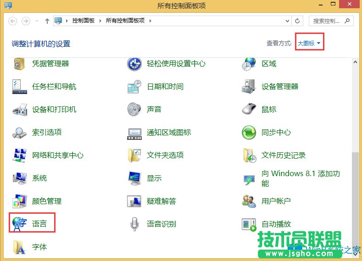362x261 pixels.
Task: Open the Add features to Windows 8.1 icon
Action: 249,180
